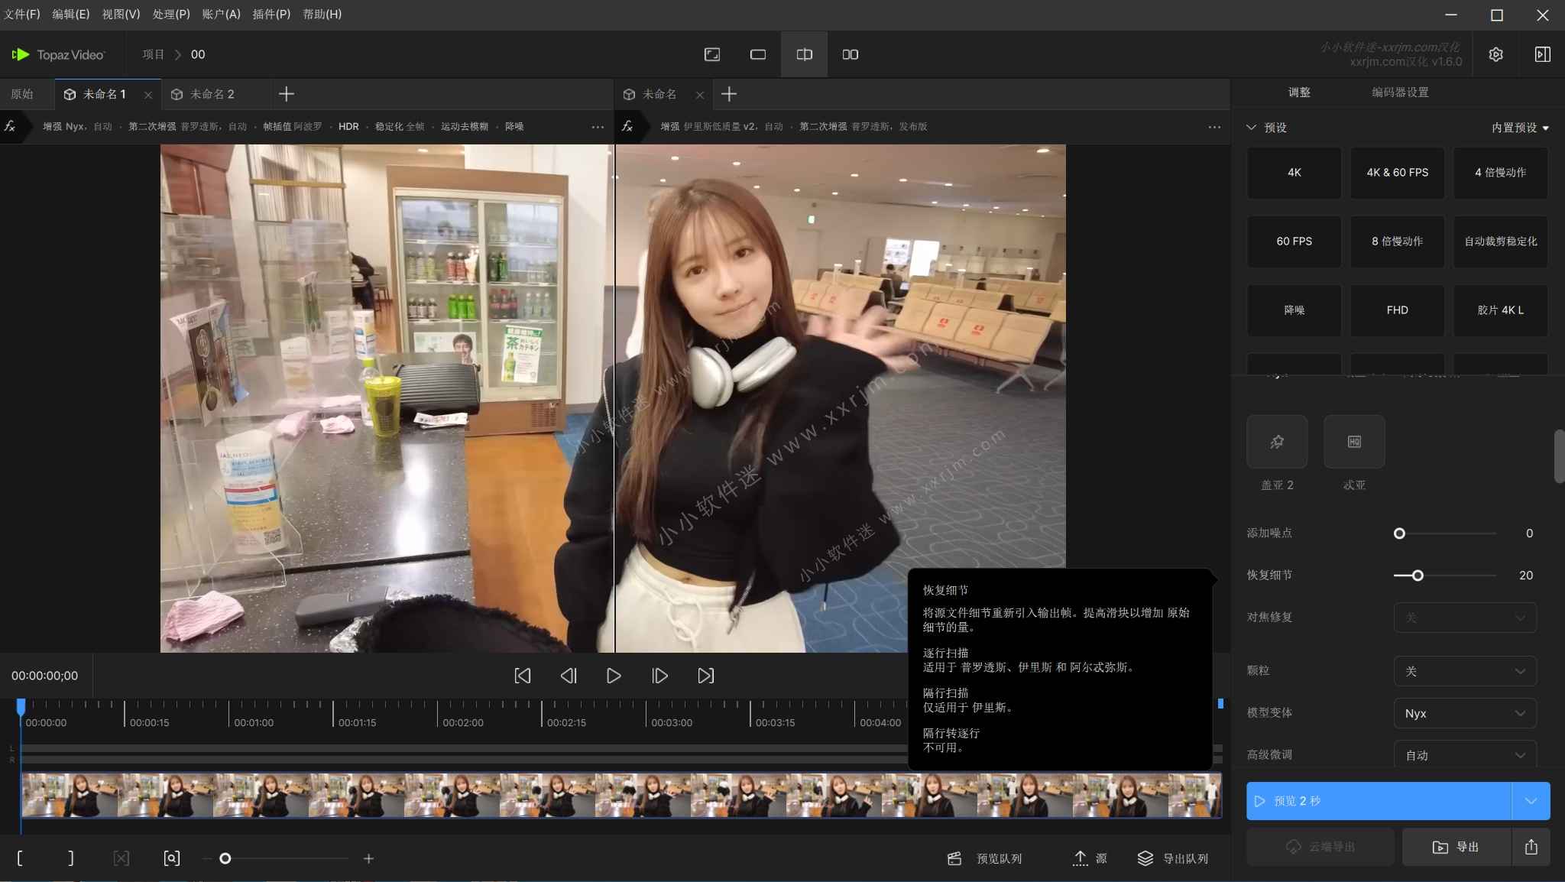Switch to the 原始 tab

click(x=22, y=94)
